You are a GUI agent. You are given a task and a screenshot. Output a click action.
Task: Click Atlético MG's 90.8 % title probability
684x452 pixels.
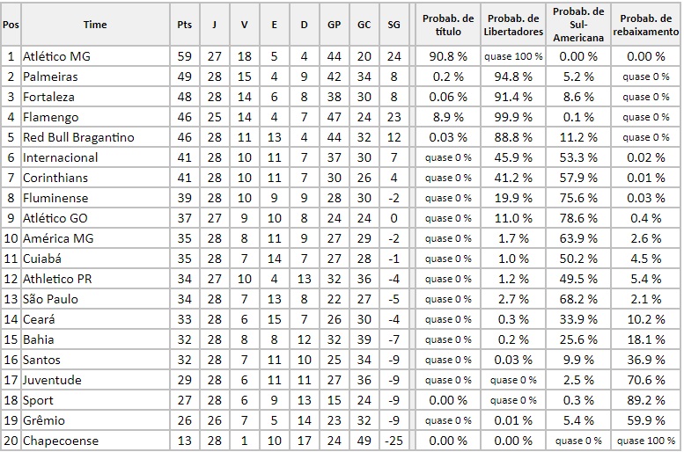tap(448, 56)
